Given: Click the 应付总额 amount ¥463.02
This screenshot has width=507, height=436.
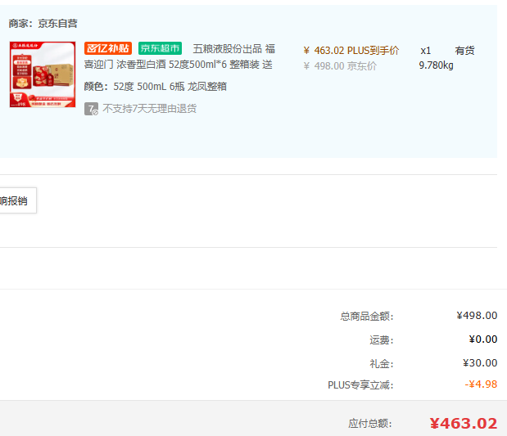Looking at the screenshot, I should [x=464, y=424].
